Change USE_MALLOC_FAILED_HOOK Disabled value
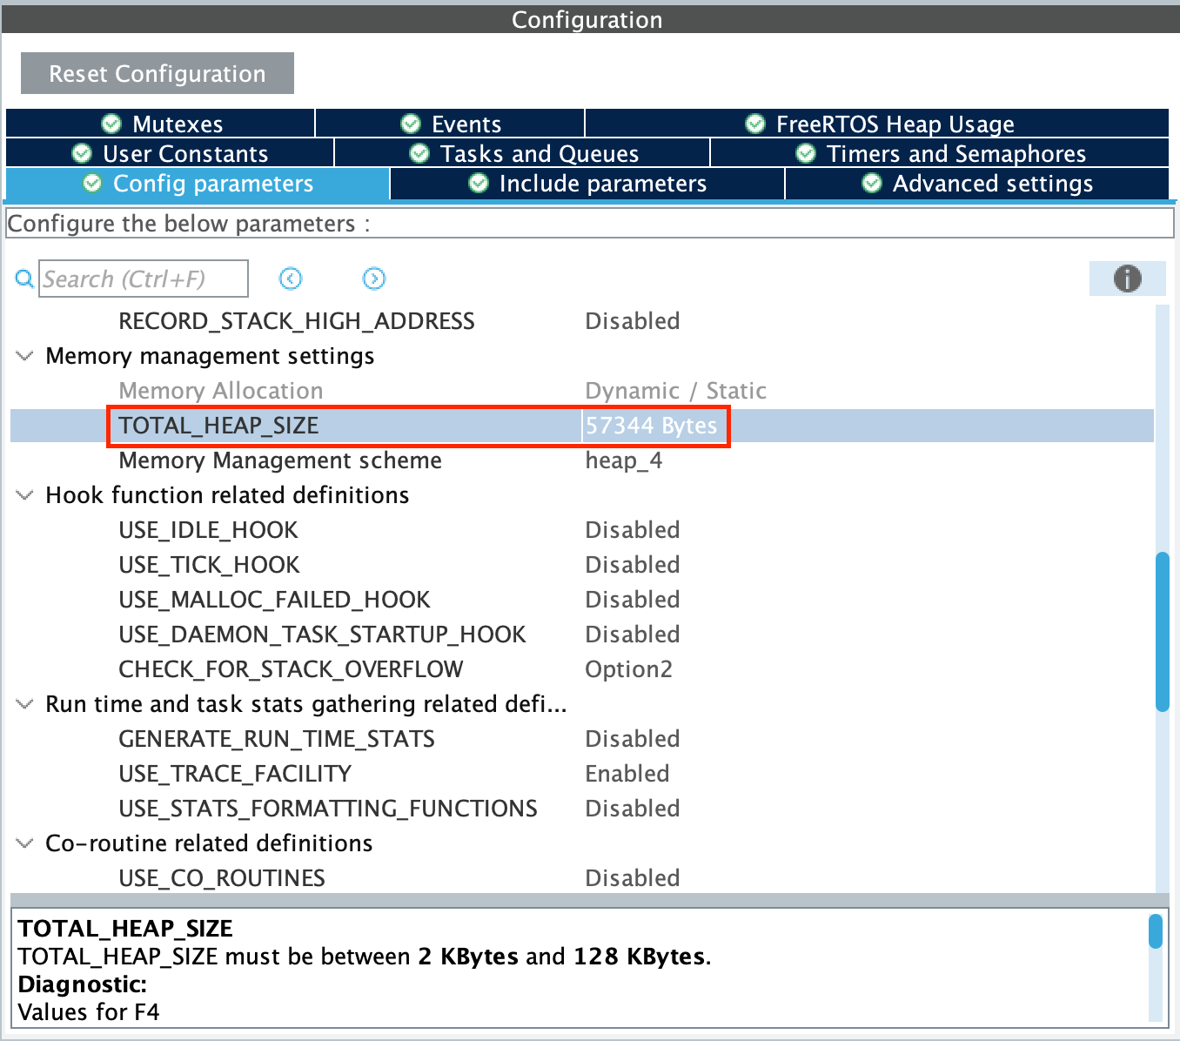The width and height of the screenshot is (1180, 1041). [633, 600]
